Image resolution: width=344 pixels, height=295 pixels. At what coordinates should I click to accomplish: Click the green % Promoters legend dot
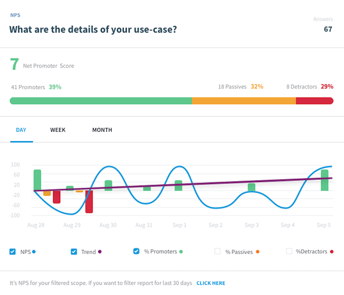181,252
